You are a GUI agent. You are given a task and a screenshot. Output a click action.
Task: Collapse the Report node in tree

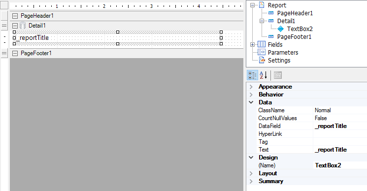click(252, 5)
